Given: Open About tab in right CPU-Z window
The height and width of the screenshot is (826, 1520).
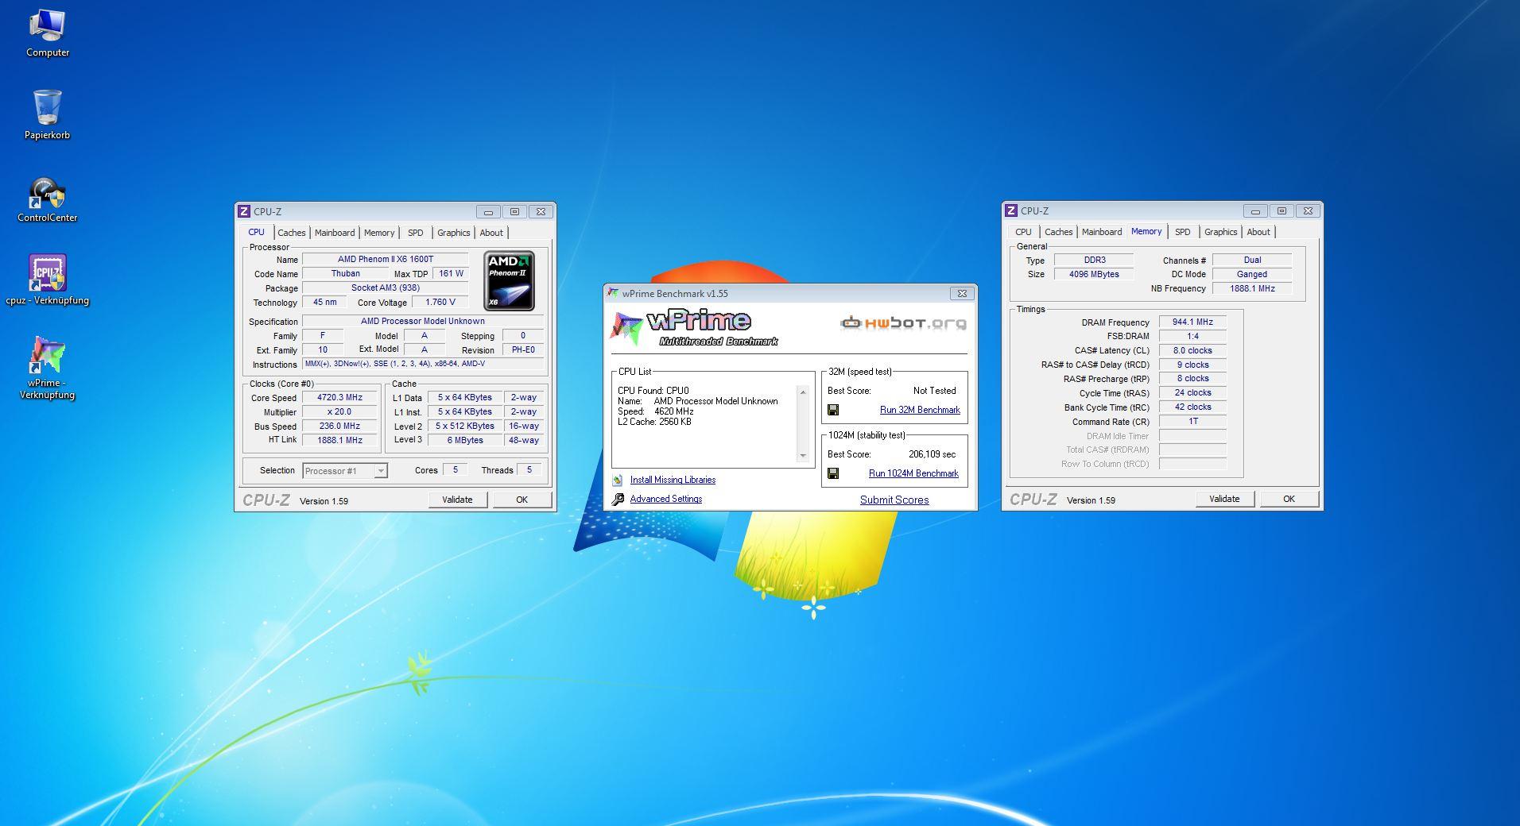Looking at the screenshot, I should (1258, 232).
